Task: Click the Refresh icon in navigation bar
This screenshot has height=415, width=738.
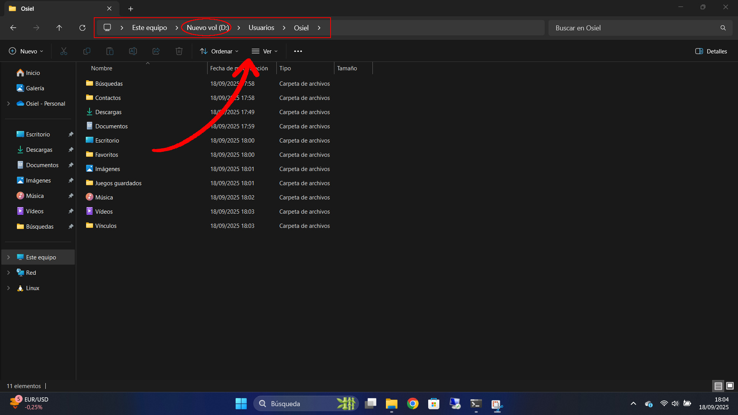Action: pyautogui.click(x=82, y=28)
